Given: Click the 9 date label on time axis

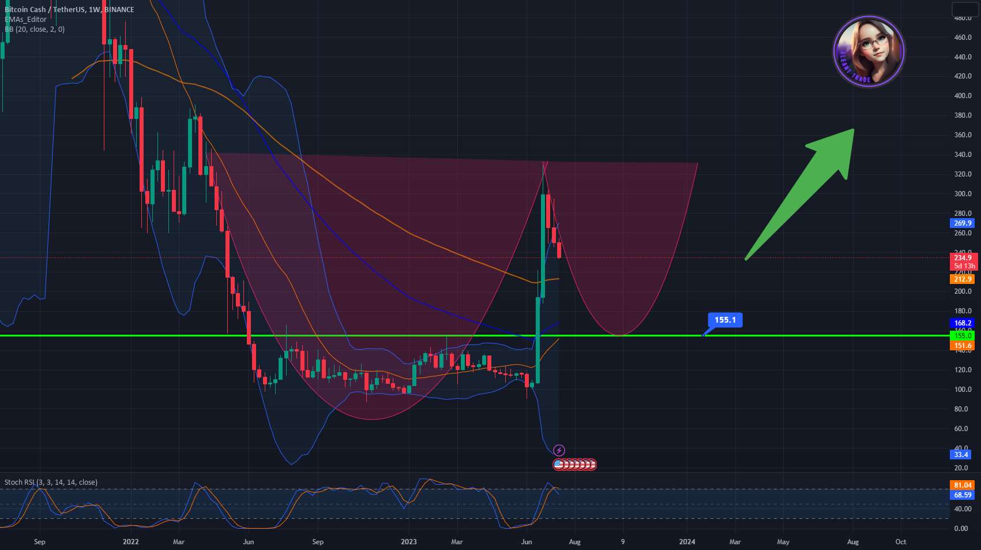Looking at the screenshot, I should 623,541.
